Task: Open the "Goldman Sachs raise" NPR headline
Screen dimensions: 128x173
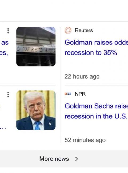Action: pyautogui.click(x=96, y=106)
